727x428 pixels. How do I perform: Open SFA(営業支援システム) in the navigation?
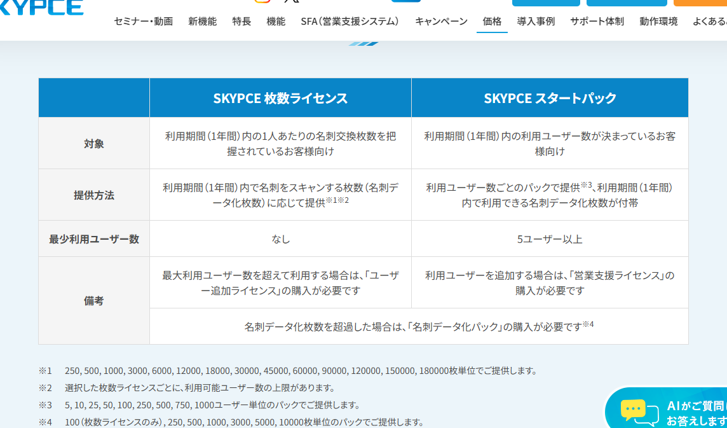(x=350, y=22)
